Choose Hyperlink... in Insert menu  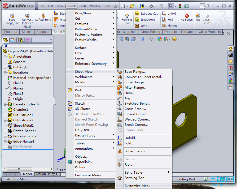(x=91, y=162)
